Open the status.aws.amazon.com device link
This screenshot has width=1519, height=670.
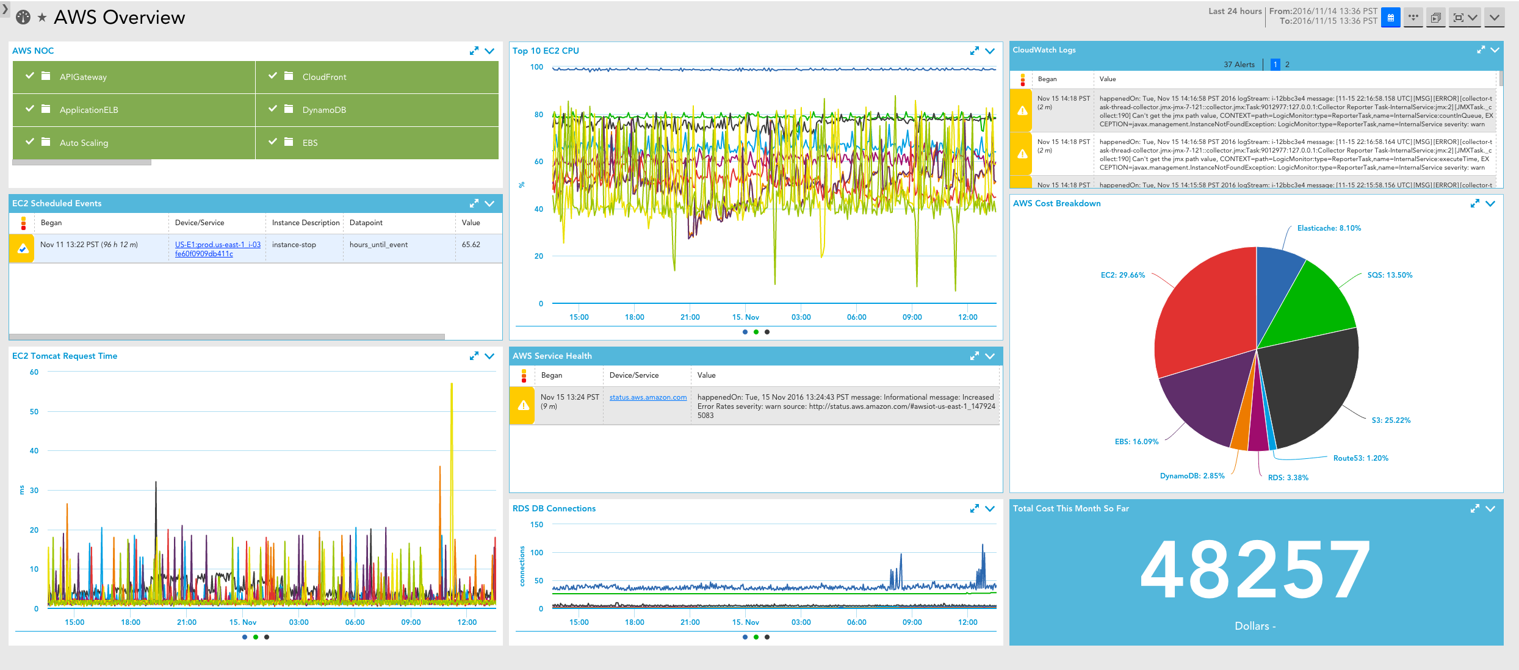(648, 397)
